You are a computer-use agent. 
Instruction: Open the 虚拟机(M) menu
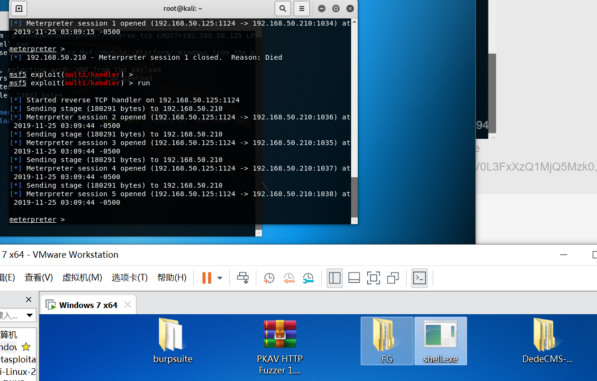[82, 278]
